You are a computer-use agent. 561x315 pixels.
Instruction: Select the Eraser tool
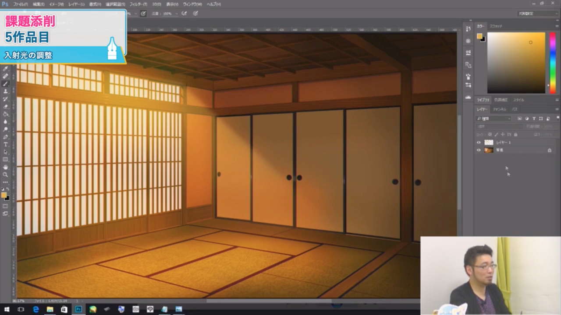5,106
